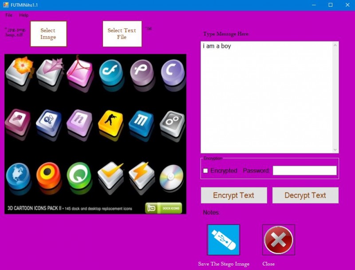
Task: Click the Select Image button
Action: (48, 34)
